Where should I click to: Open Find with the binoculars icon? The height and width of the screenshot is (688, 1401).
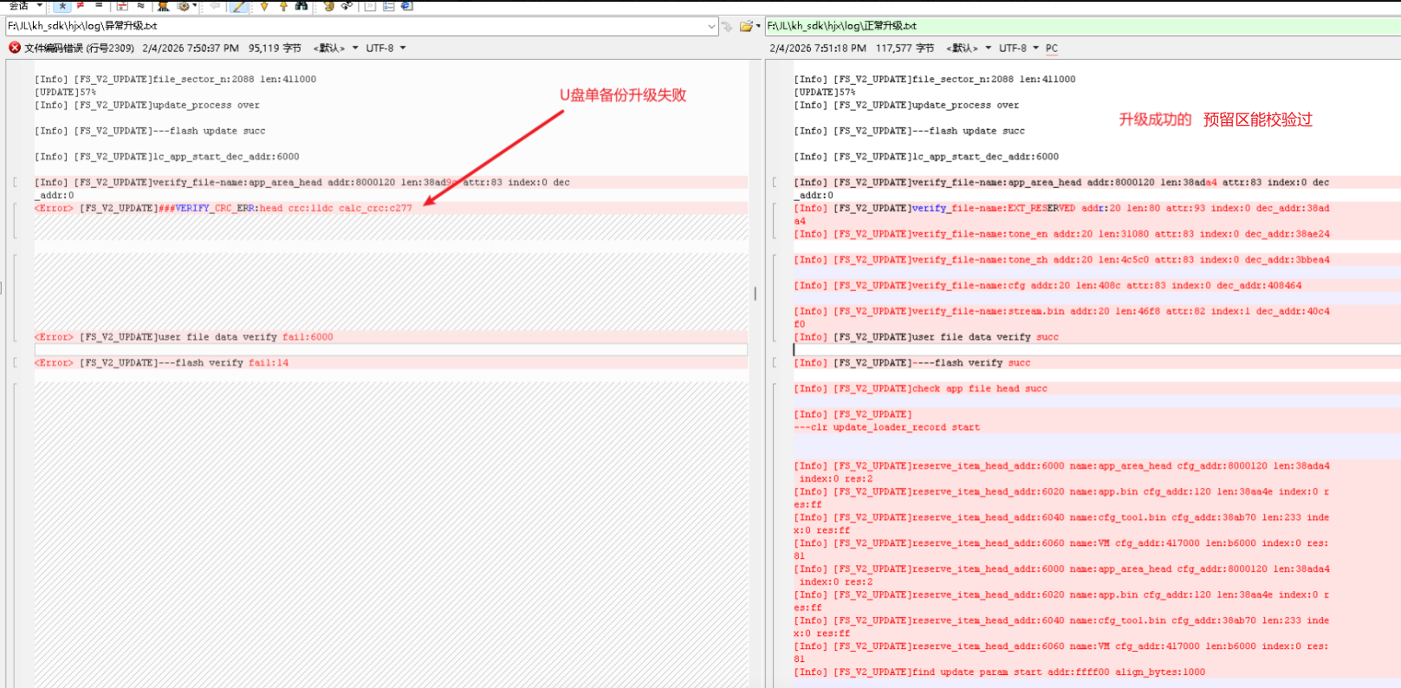(x=302, y=5)
